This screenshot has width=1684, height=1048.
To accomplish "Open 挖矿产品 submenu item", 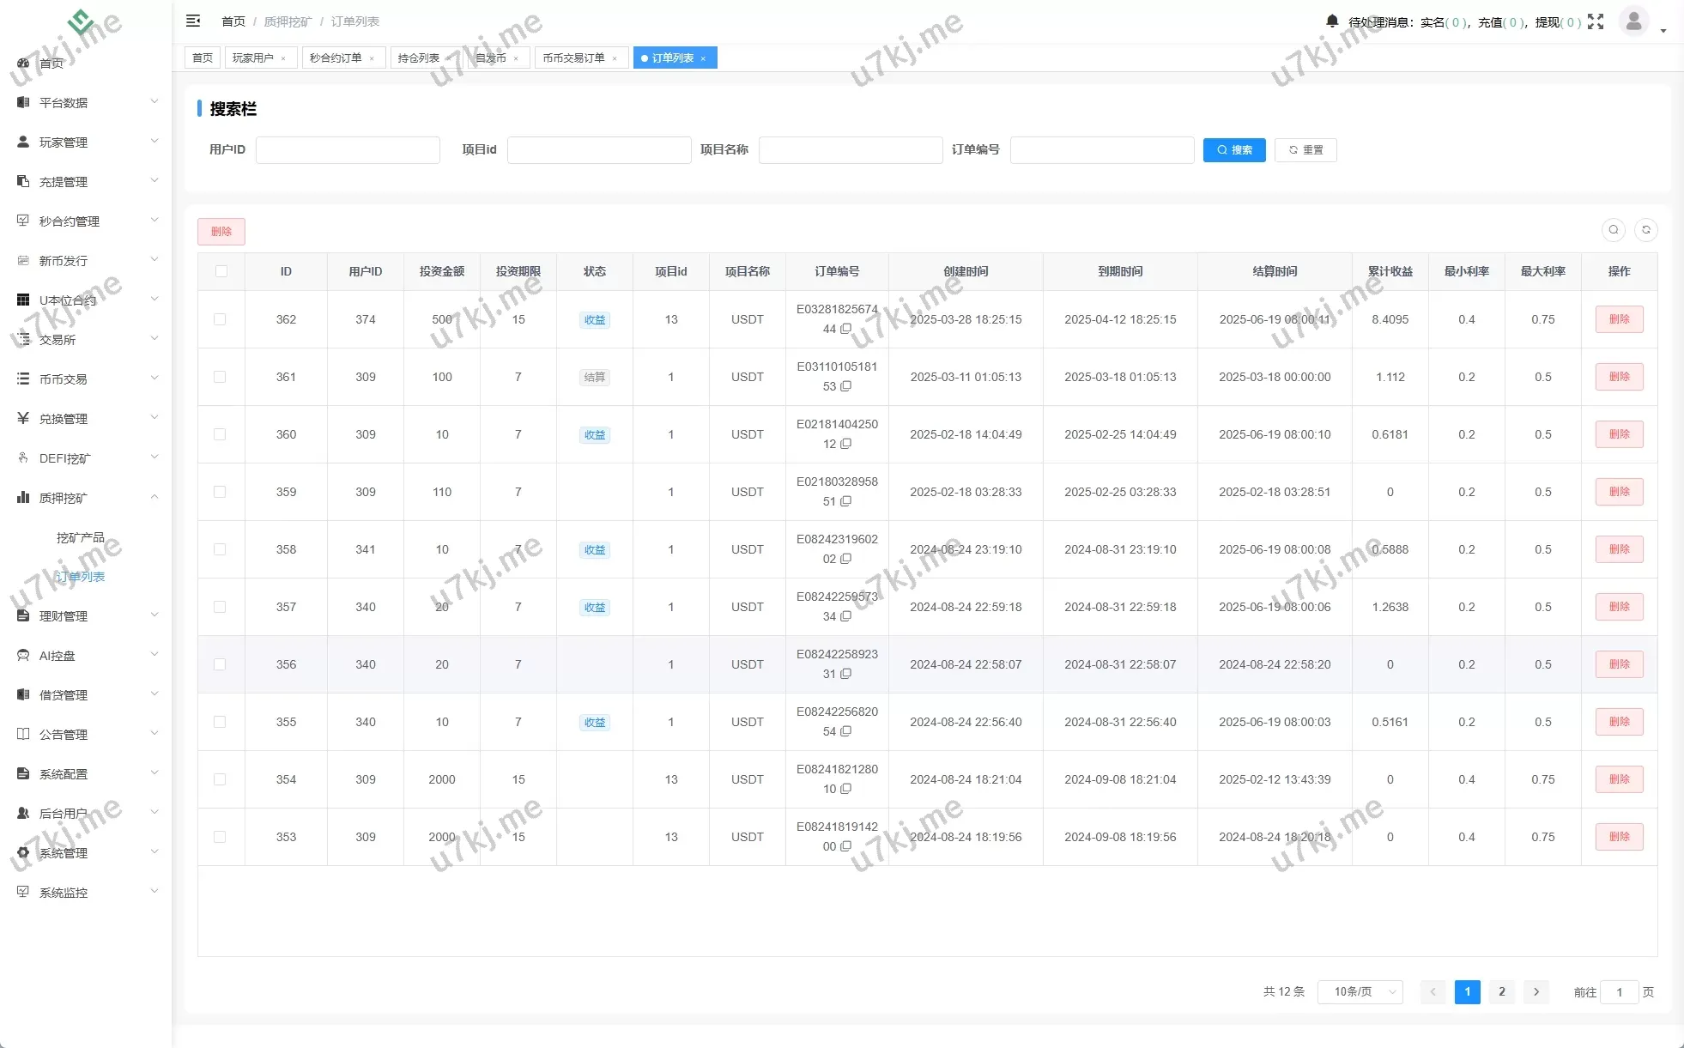I will (x=80, y=537).
